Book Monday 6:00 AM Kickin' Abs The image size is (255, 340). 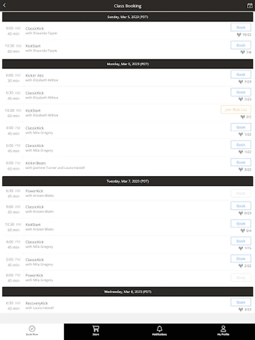tap(241, 74)
